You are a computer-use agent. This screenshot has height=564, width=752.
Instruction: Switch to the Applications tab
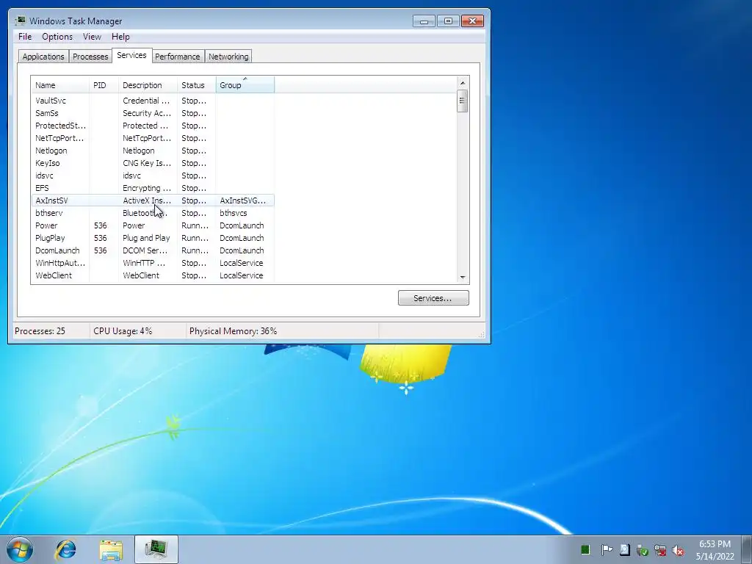(43, 57)
